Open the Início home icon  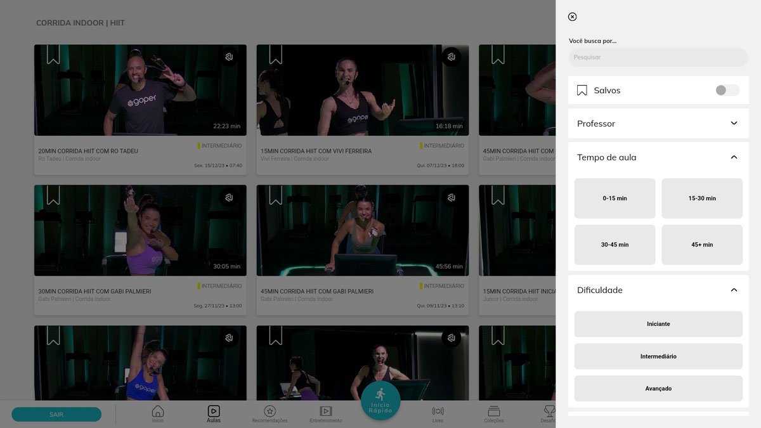click(x=158, y=412)
